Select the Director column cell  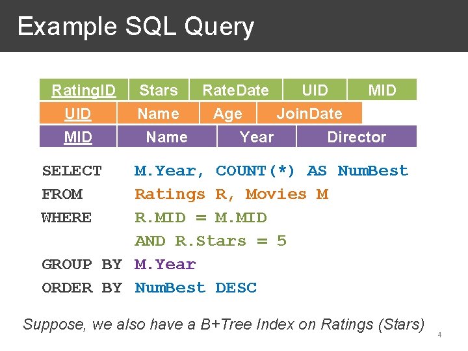pyautogui.click(x=357, y=136)
